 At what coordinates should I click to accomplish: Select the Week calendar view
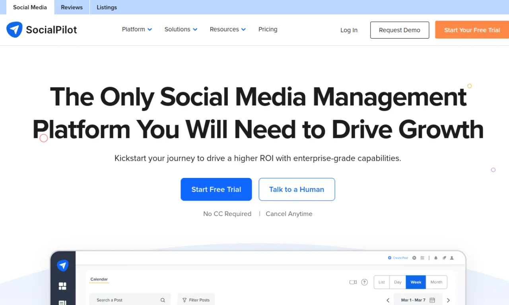[x=416, y=282]
